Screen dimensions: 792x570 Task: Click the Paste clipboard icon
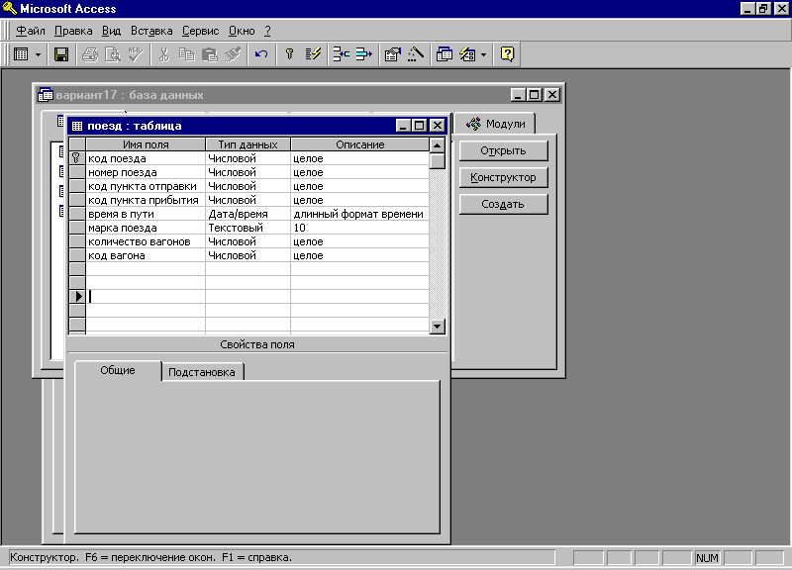tap(209, 54)
